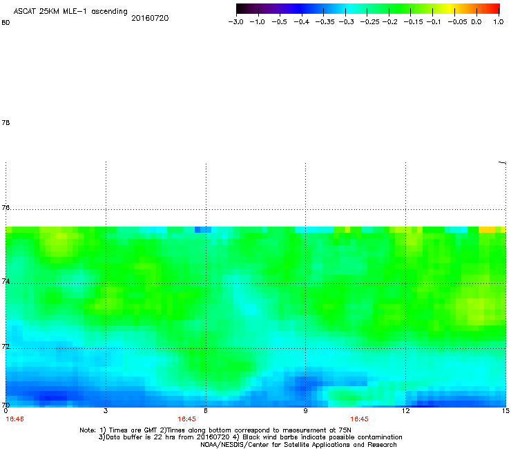511x449 pixels.
Task: Click the red "16:46" time stamp
Action: pos(15,419)
